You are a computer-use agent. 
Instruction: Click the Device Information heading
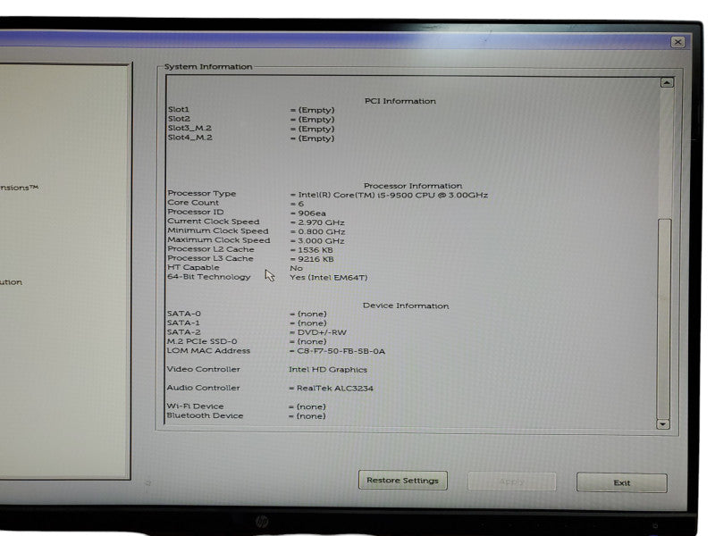point(406,306)
